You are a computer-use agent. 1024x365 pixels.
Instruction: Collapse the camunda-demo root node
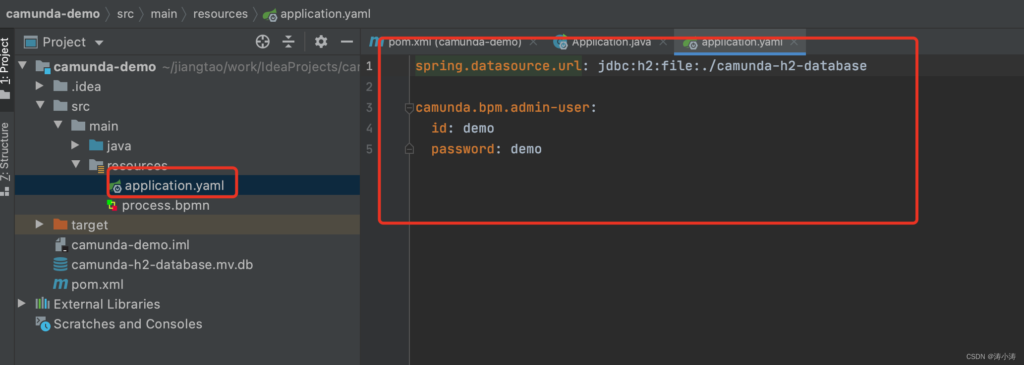[x=22, y=65]
